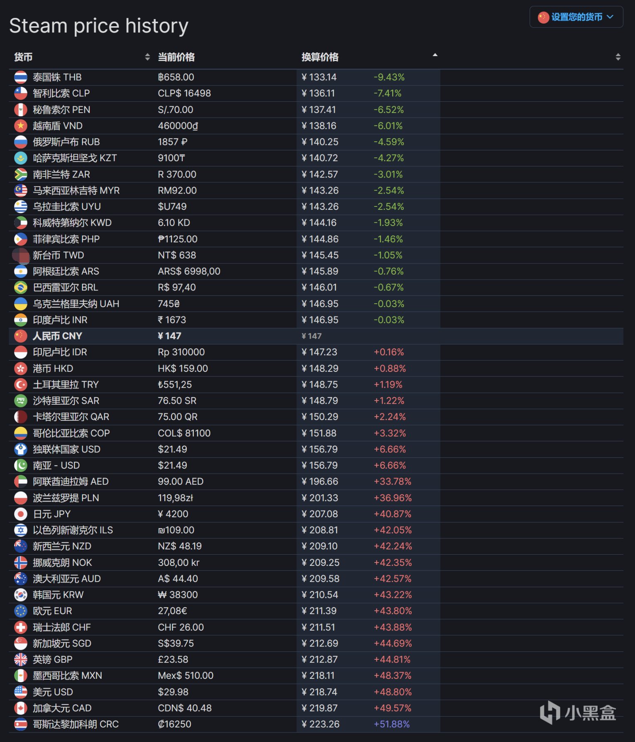Click the Steam price history heading
This screenshot has width=635, height=742.
coord(99,26)
